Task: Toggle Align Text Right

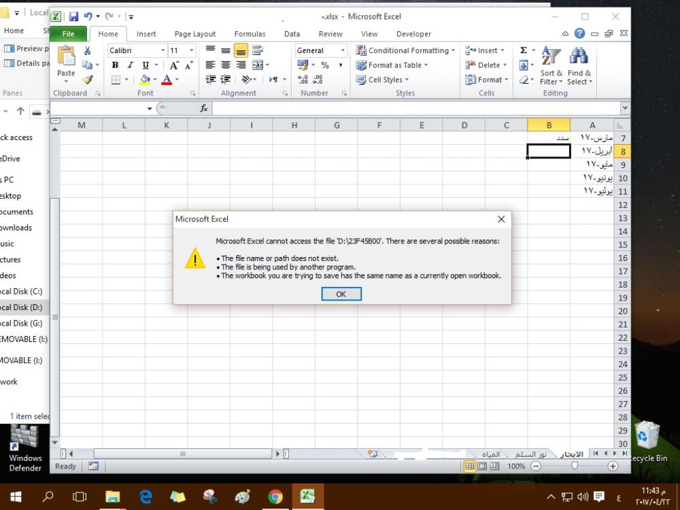Action: 241,65
